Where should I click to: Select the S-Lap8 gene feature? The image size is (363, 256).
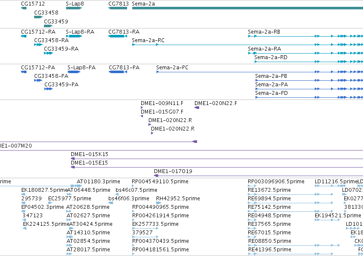[x=74, y=8]
